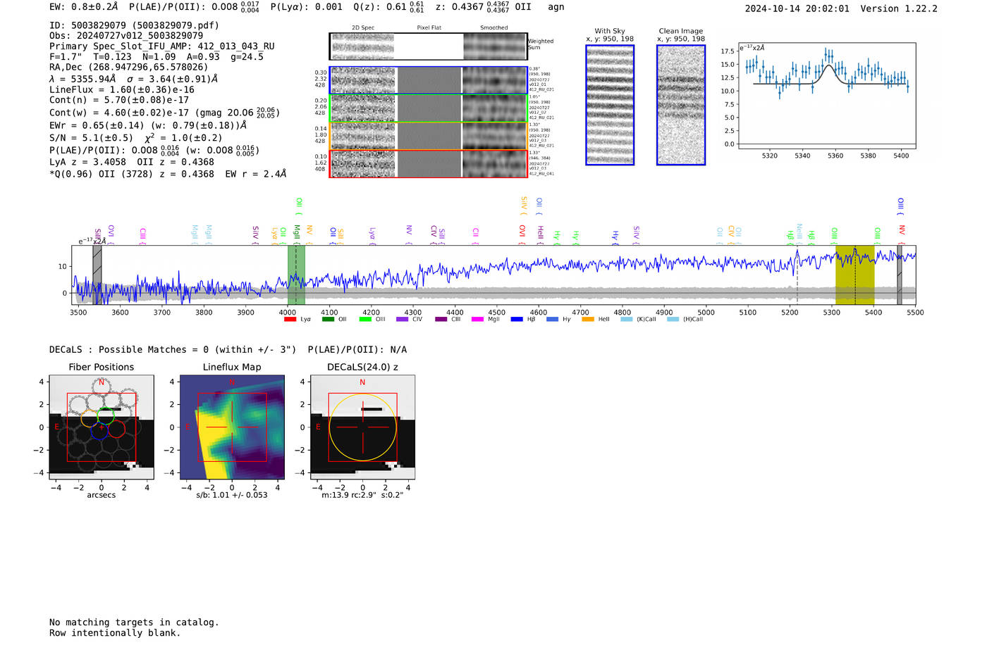The height and width of the screenshot is (671, 987).
Task: Click 'Row intentionally blank.' message
Action: pyautogui.click(x=115, y=633)
